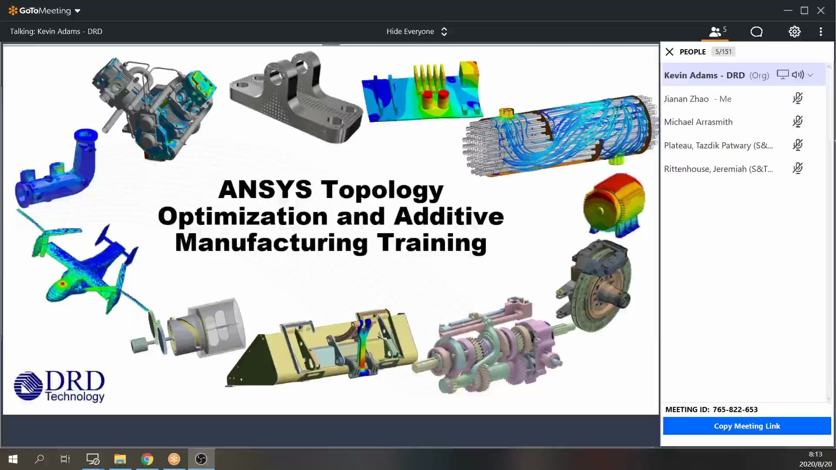Expand the GoToMeeting title bar menu
This screenshot has width=836, height=470.
pyautogui.click(x=78, y=10)
